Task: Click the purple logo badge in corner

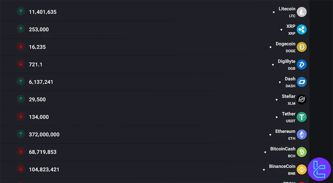Action: click(320, 169)
